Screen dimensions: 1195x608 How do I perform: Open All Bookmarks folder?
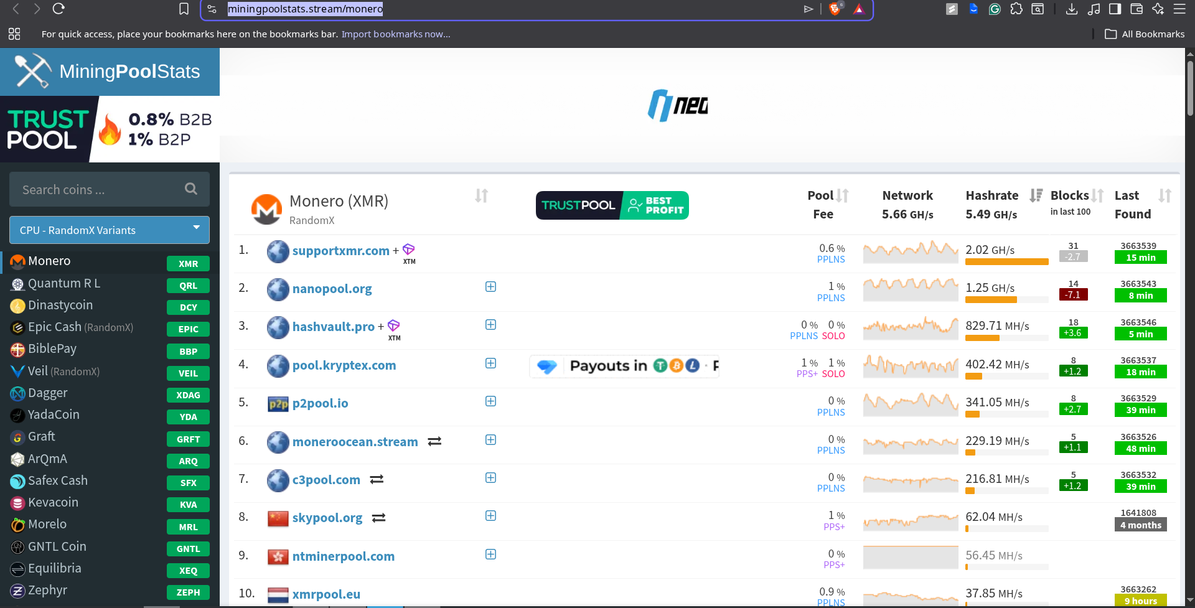tap(1145, 34)
